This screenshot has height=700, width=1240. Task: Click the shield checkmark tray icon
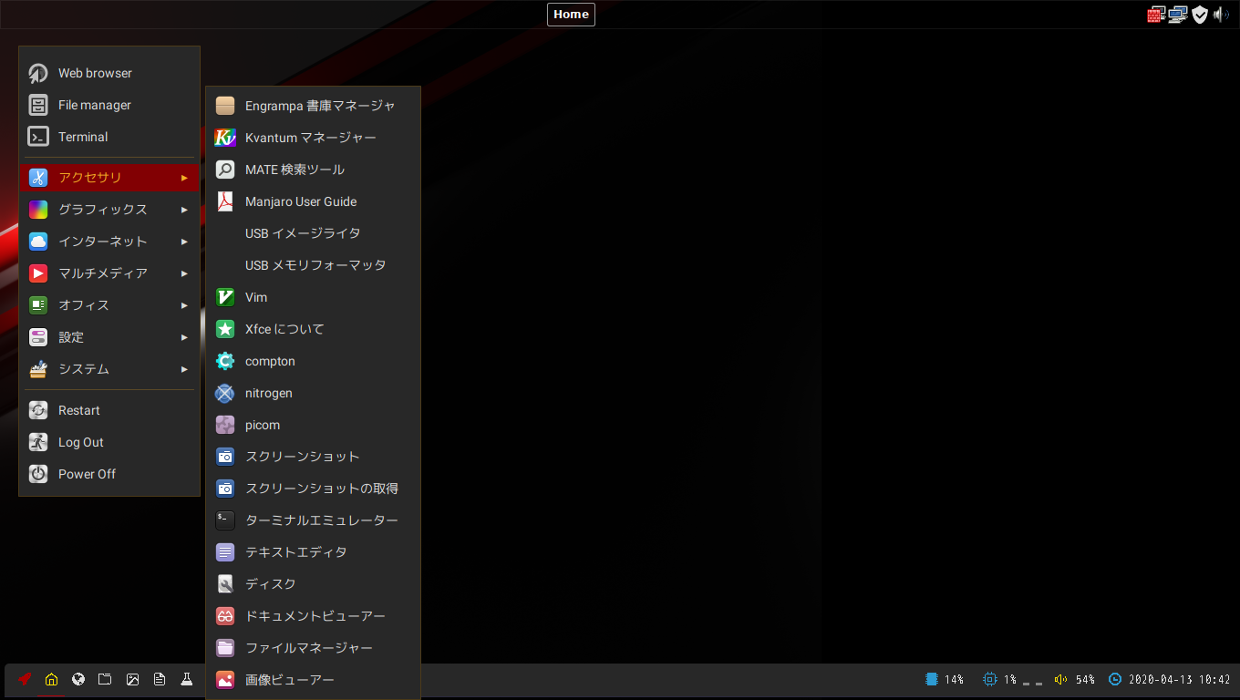[1200, 15]
